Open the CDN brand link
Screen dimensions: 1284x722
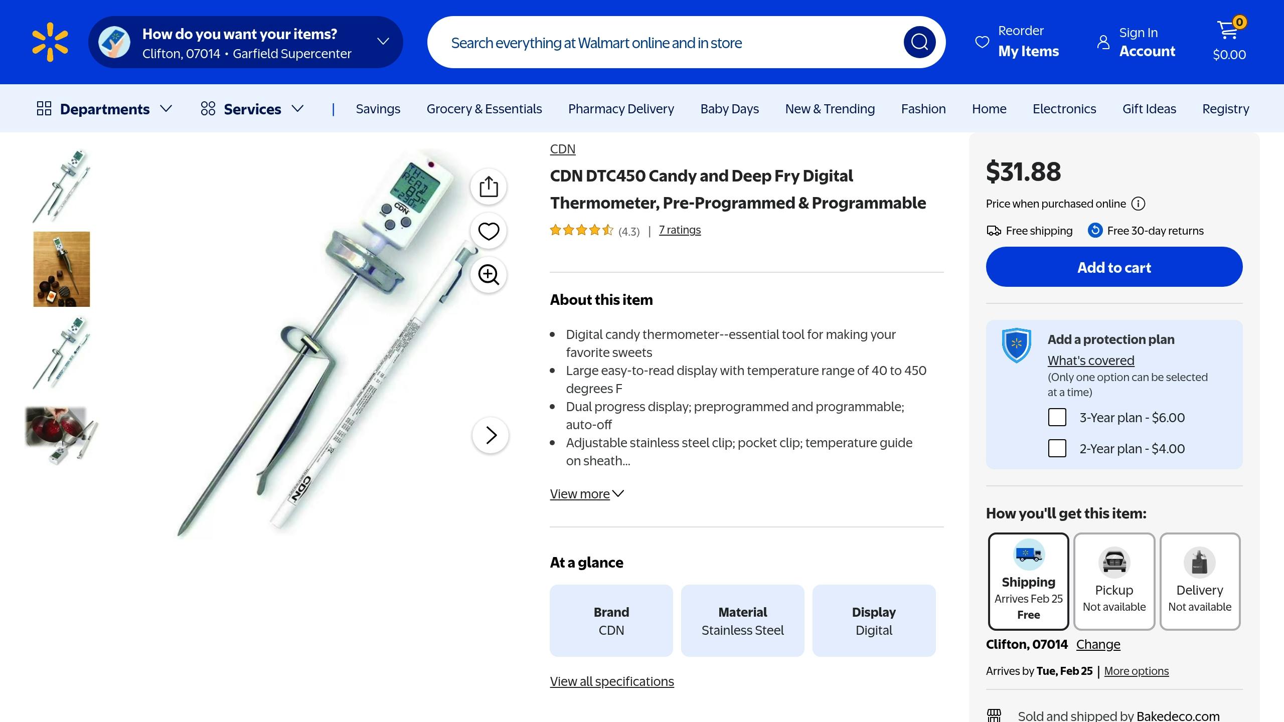click(x=563, y=149)
